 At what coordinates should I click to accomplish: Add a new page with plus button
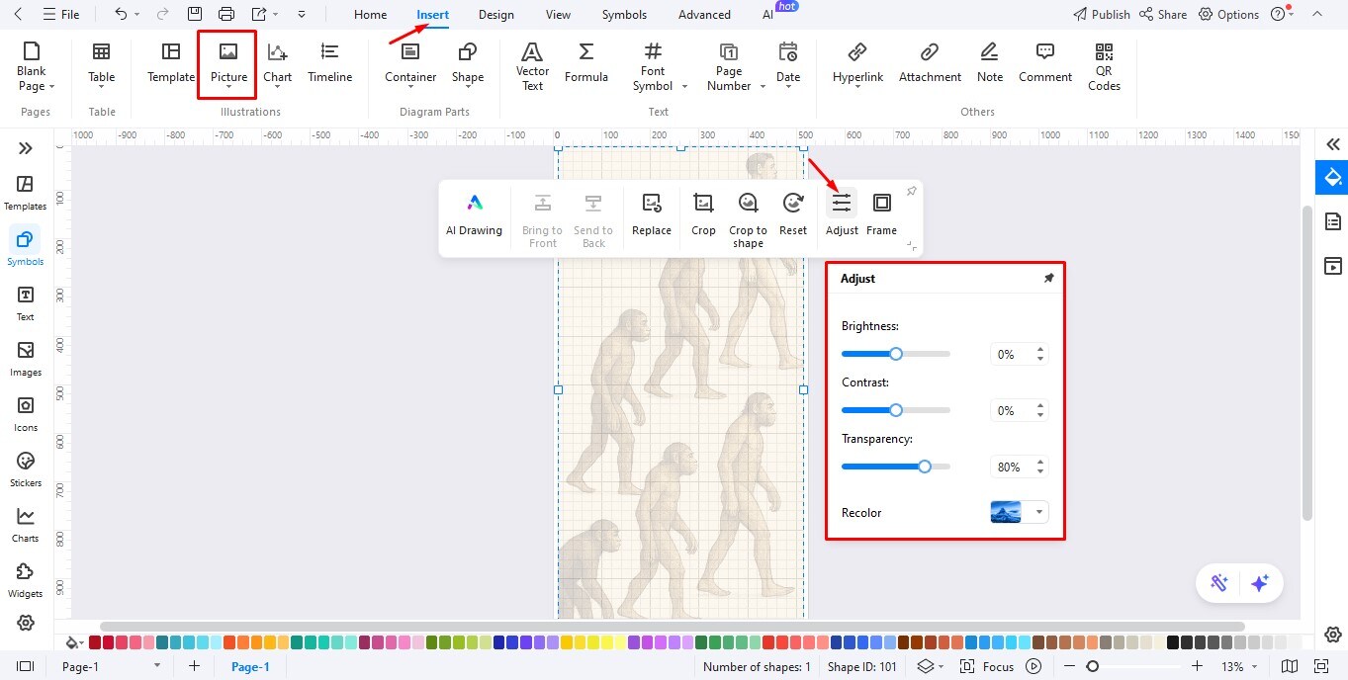click(194, 666)
